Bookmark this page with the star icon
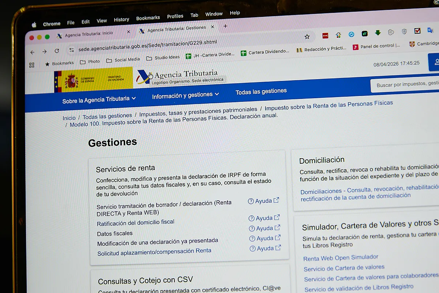The width and height of the screenshot is (439, 293). click(x=307, y=36)
